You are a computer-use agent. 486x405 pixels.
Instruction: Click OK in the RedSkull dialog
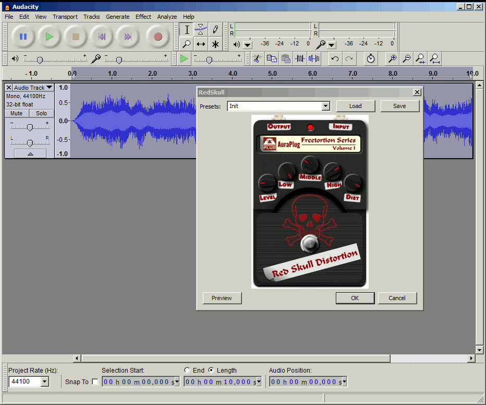tap(355, 298)
